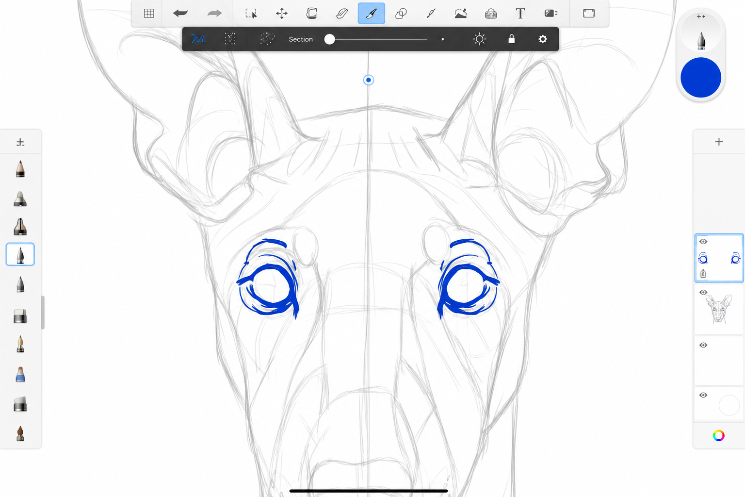
Task: Hide the dog sketch layer
Action: pyautogui.click(x=703, y=292)
